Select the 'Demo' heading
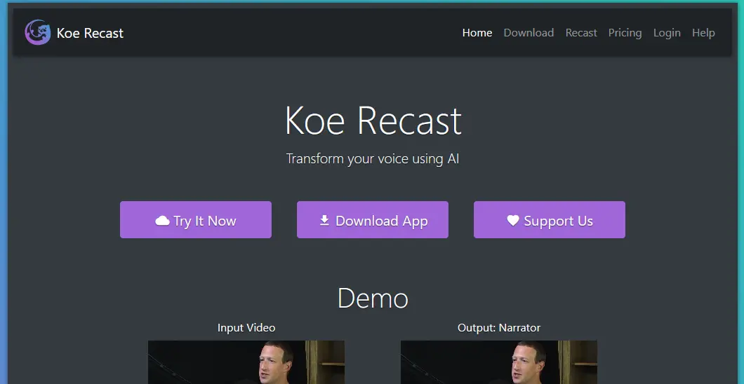 tap(373, 298)
